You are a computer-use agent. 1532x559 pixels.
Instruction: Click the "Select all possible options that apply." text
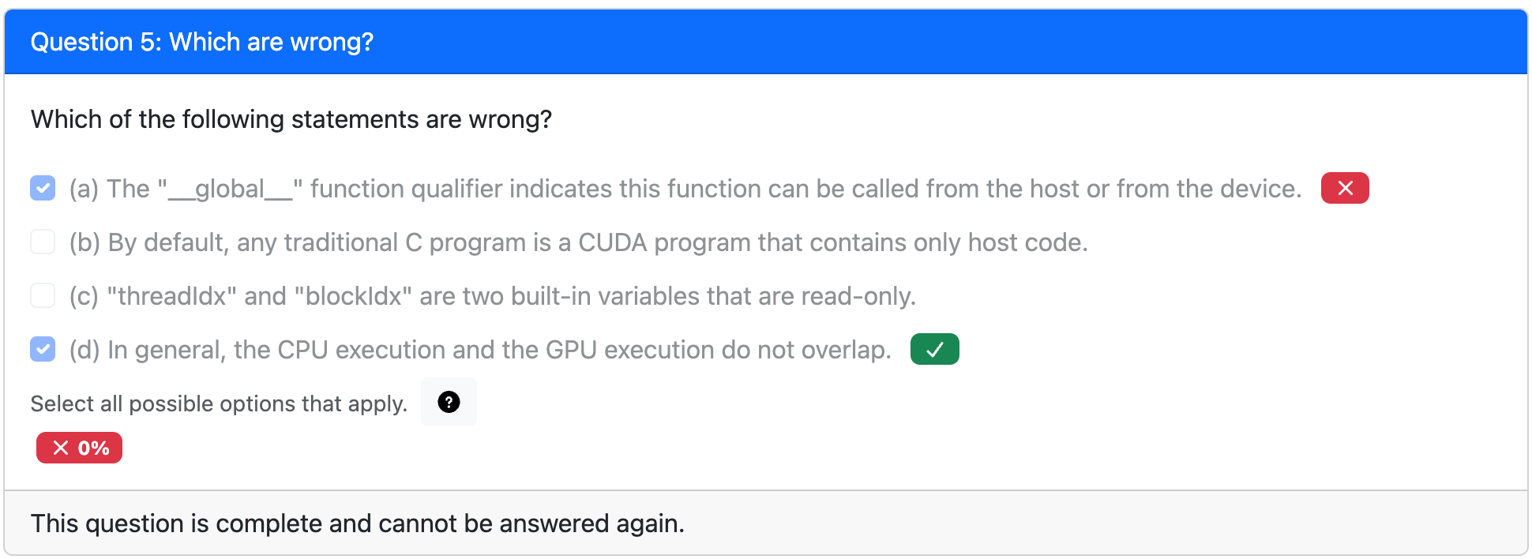219,403
